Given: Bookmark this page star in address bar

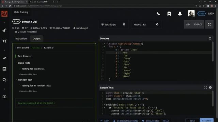Looking at the screenshot, I should point(204,6).
